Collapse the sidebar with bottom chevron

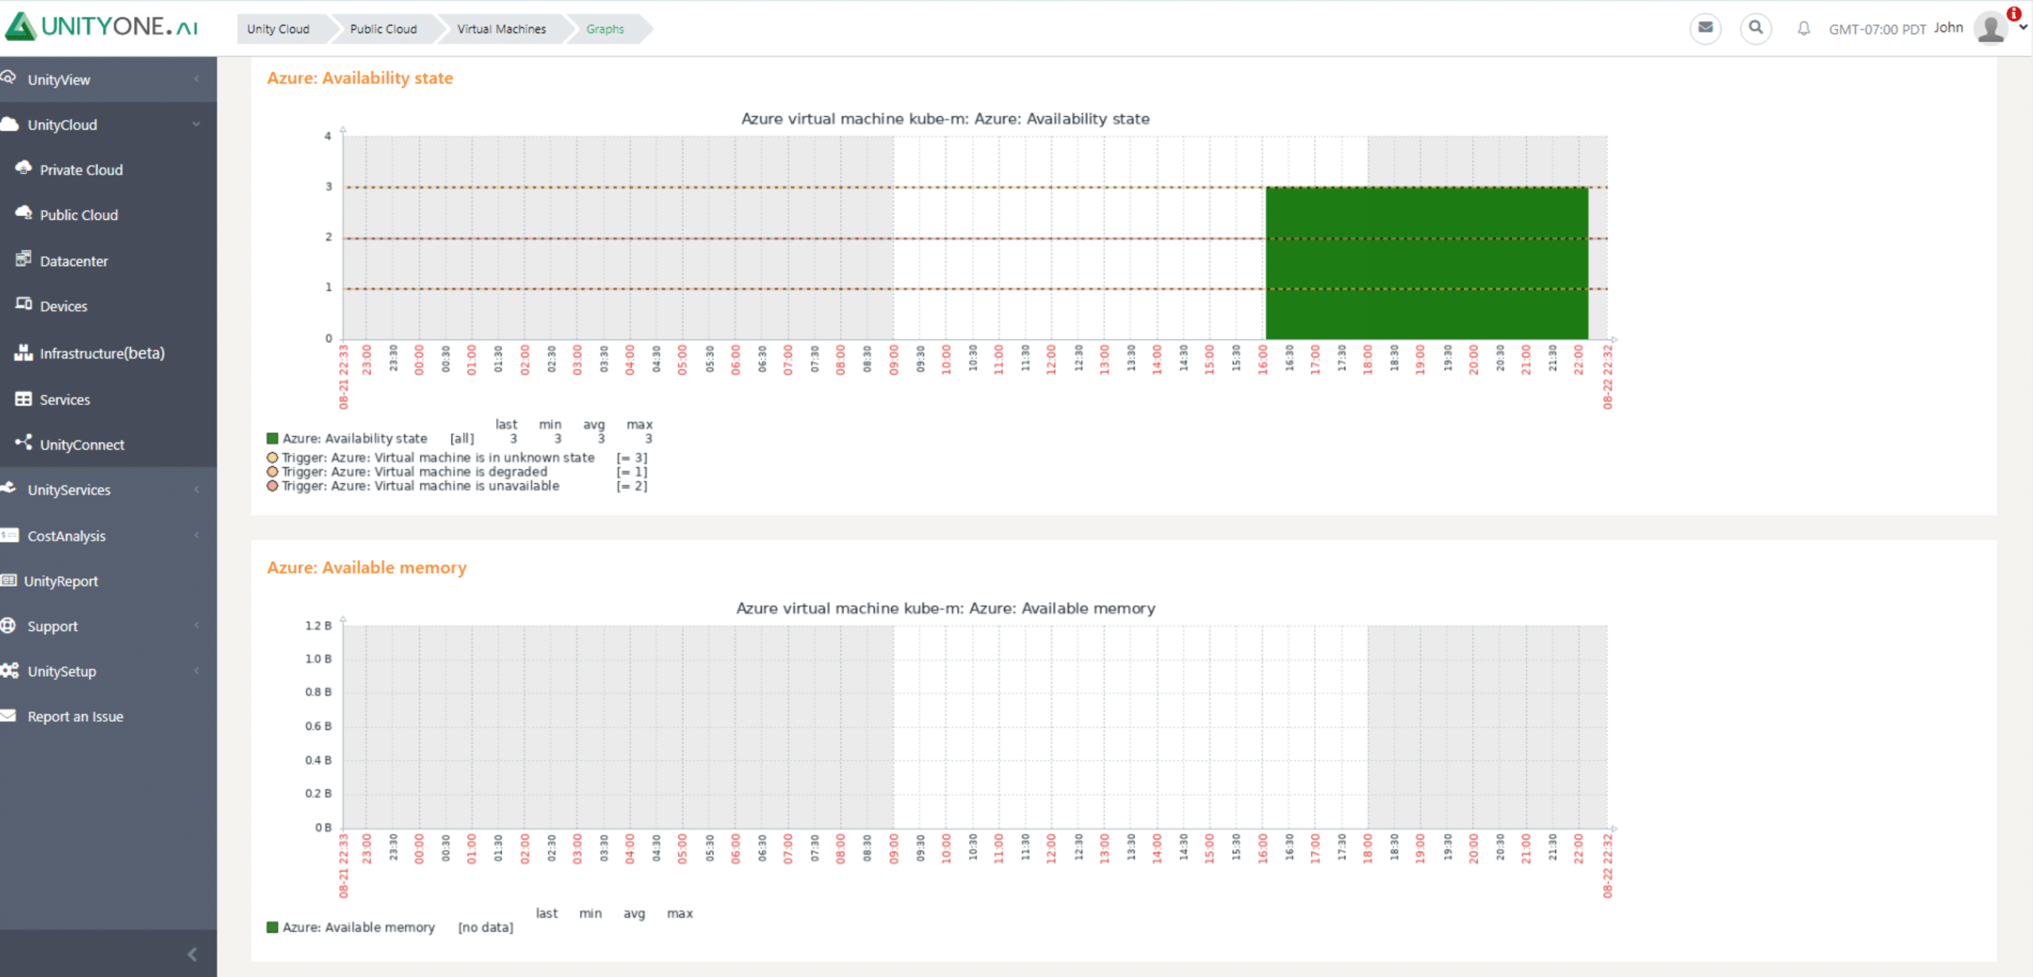tap(191, 954)
